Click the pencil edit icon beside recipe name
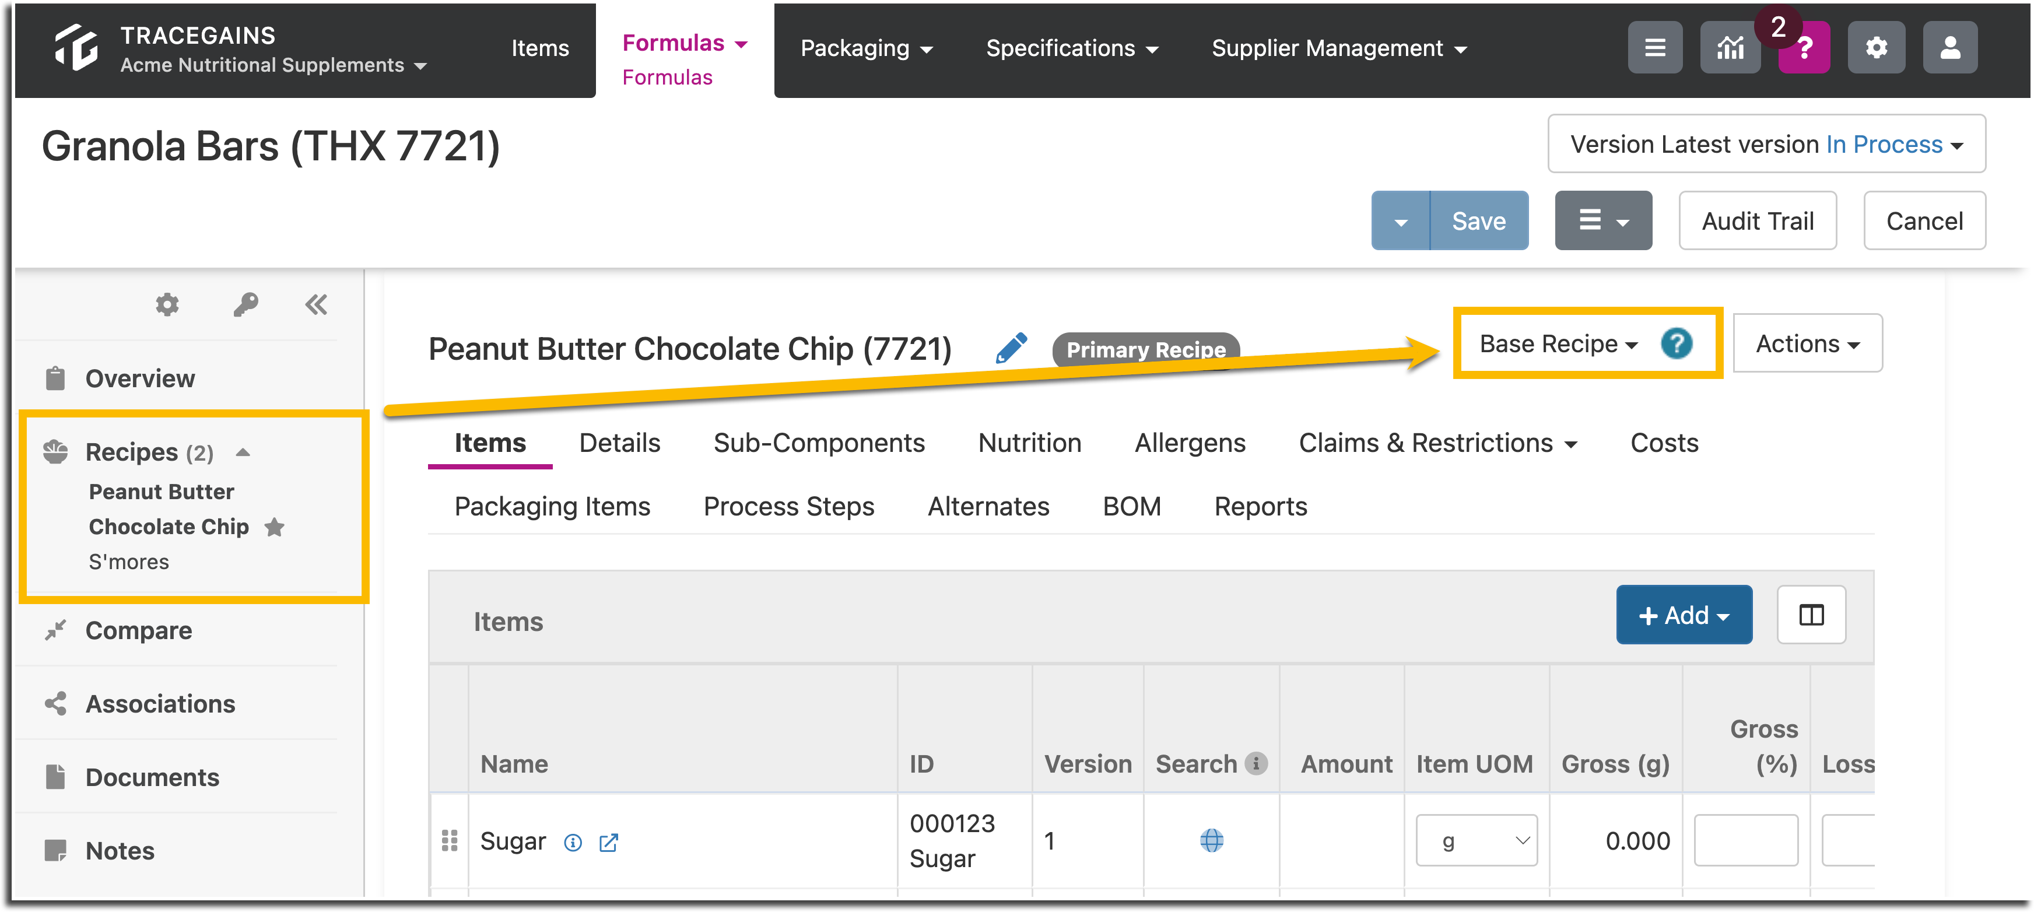2034x912 pixels. [x=1011, y=348]
